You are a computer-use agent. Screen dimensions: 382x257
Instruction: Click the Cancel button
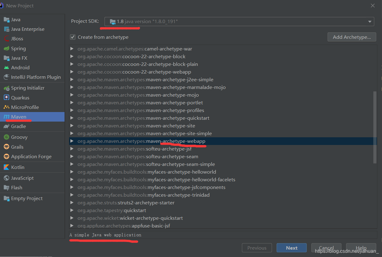coord(326,248)
